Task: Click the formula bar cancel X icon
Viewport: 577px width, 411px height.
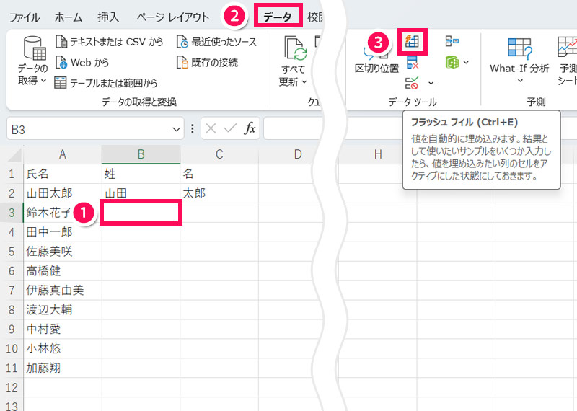Action: [x=211, y=128]
